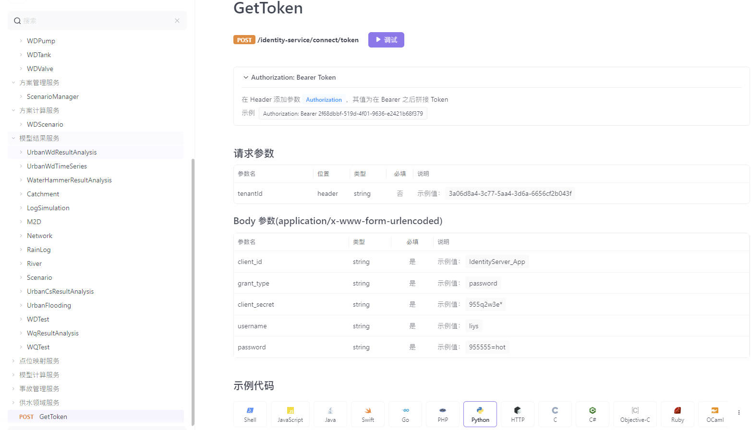This screenshot has height=430, width=751.
Task: Click the Authorization Bearer example string
Action: click(343, 114)
